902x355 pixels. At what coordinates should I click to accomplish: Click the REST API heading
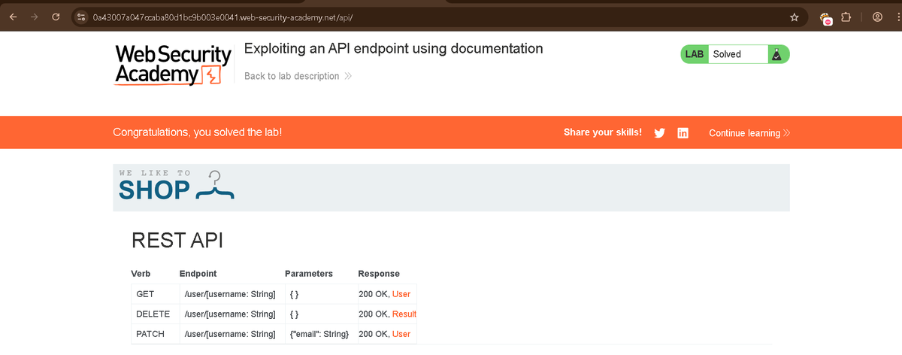[177, 241]
